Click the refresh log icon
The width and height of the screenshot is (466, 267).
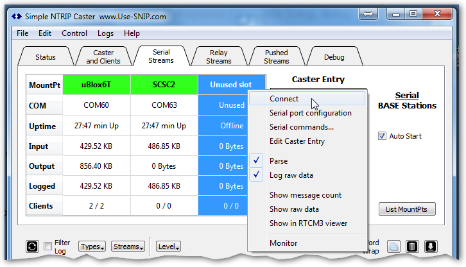click(x=32, y=246)
